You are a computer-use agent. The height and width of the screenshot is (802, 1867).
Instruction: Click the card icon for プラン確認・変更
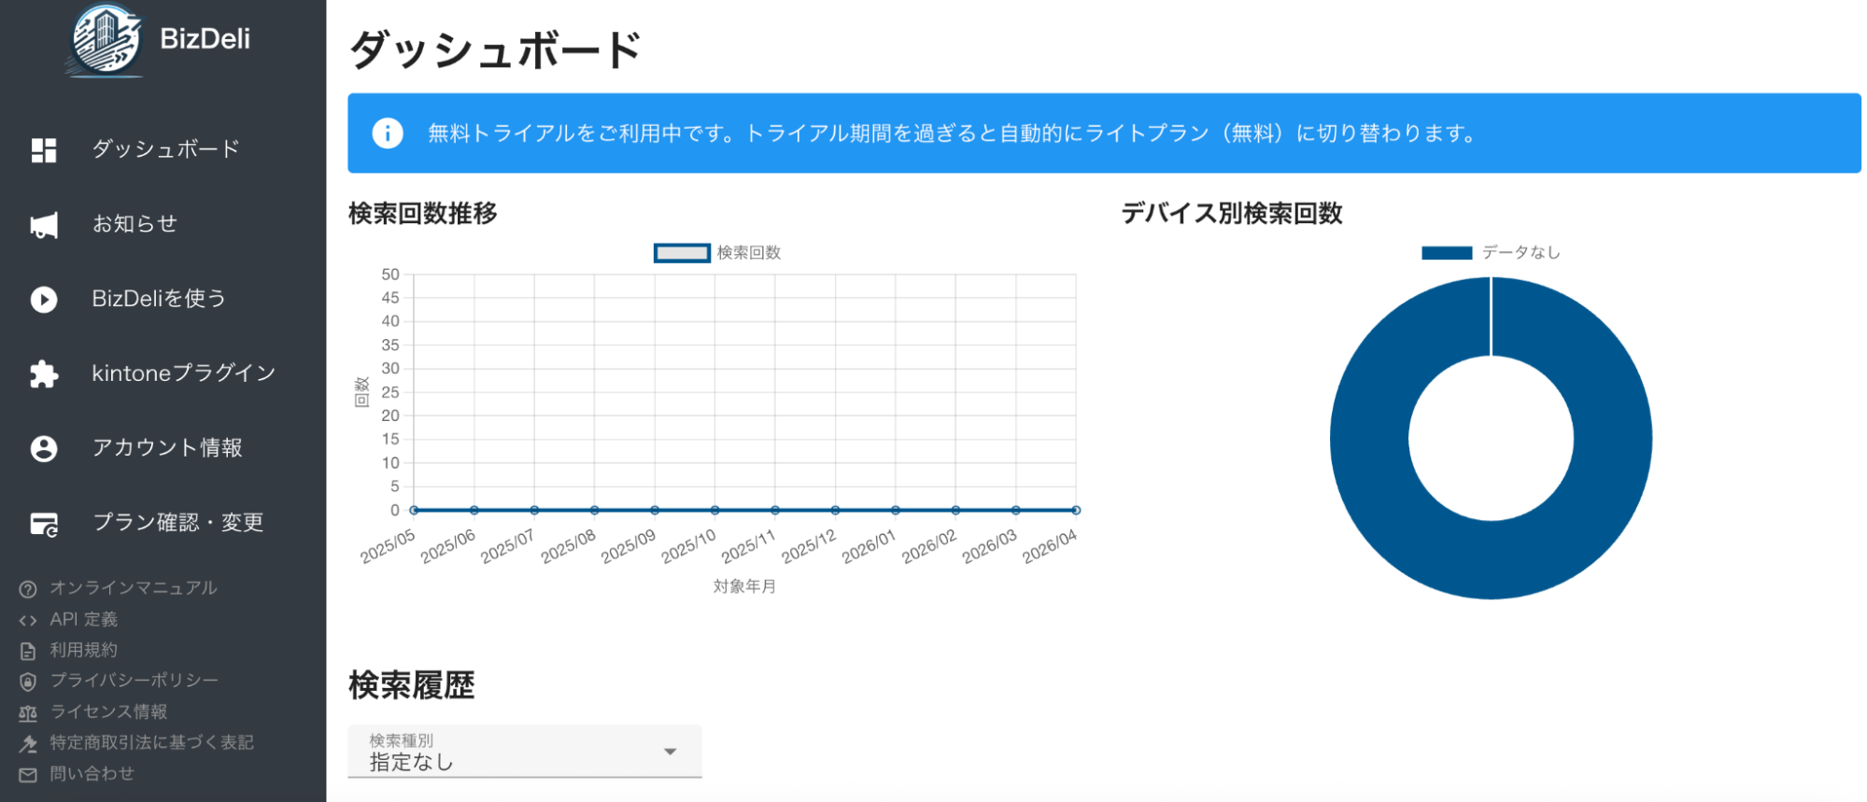[44, 524]
